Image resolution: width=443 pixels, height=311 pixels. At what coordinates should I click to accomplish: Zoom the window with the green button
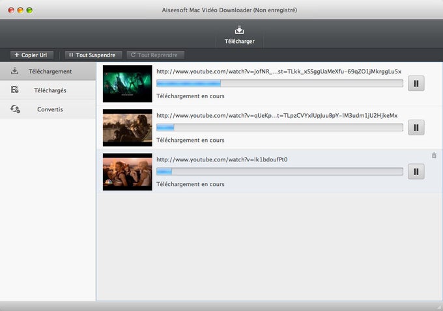(x=29, y=10)
